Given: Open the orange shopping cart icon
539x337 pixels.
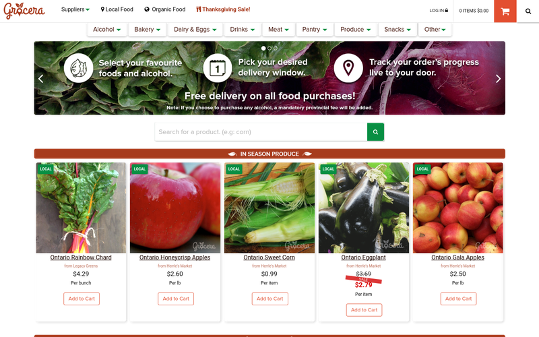Looking at the screenshot, I should click(505, 11).
